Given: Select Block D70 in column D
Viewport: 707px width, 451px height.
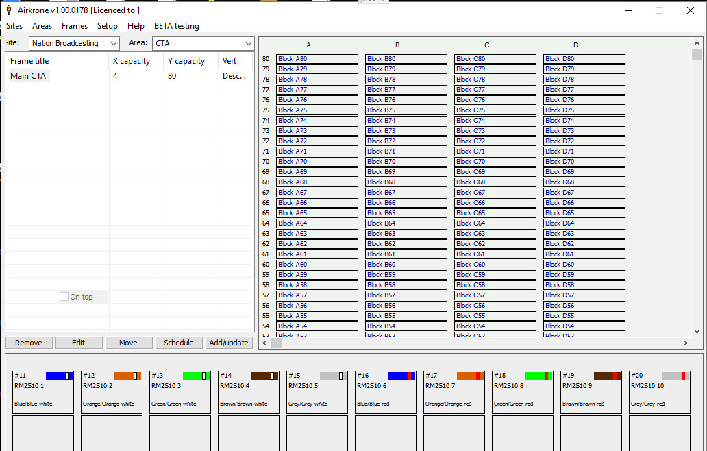Looking at the screenshot, I should pos(584,162).
